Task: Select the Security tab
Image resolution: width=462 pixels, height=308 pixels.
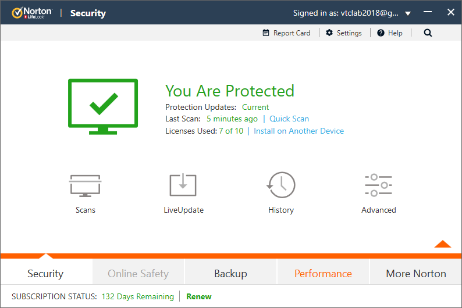Action: pos(45,273)
